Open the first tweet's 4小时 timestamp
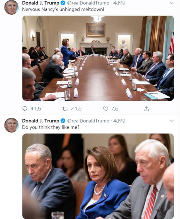 pyautogui.click(x=119, y=3)
